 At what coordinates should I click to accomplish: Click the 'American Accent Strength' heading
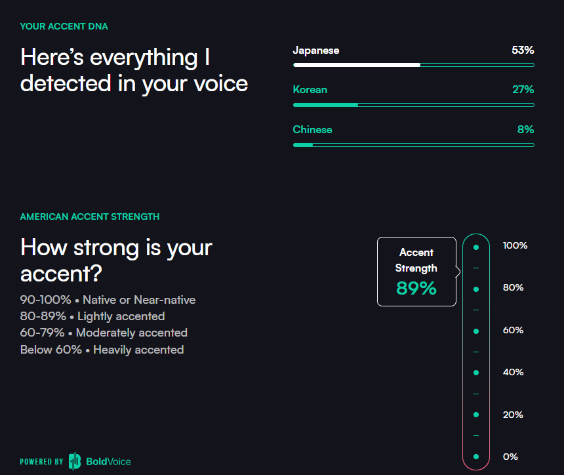click(90, 217)
